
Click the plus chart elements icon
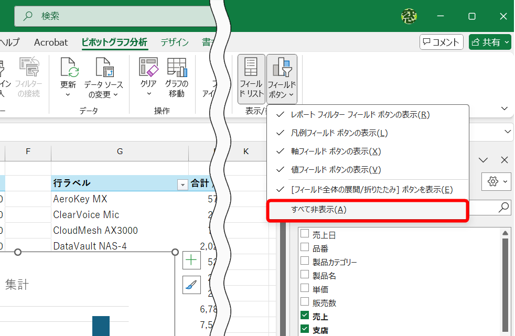point(191,259)
